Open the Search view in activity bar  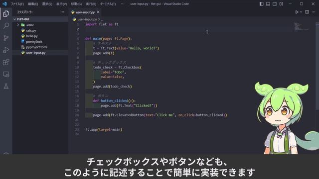pyautogui.click(x=6, y=26)
